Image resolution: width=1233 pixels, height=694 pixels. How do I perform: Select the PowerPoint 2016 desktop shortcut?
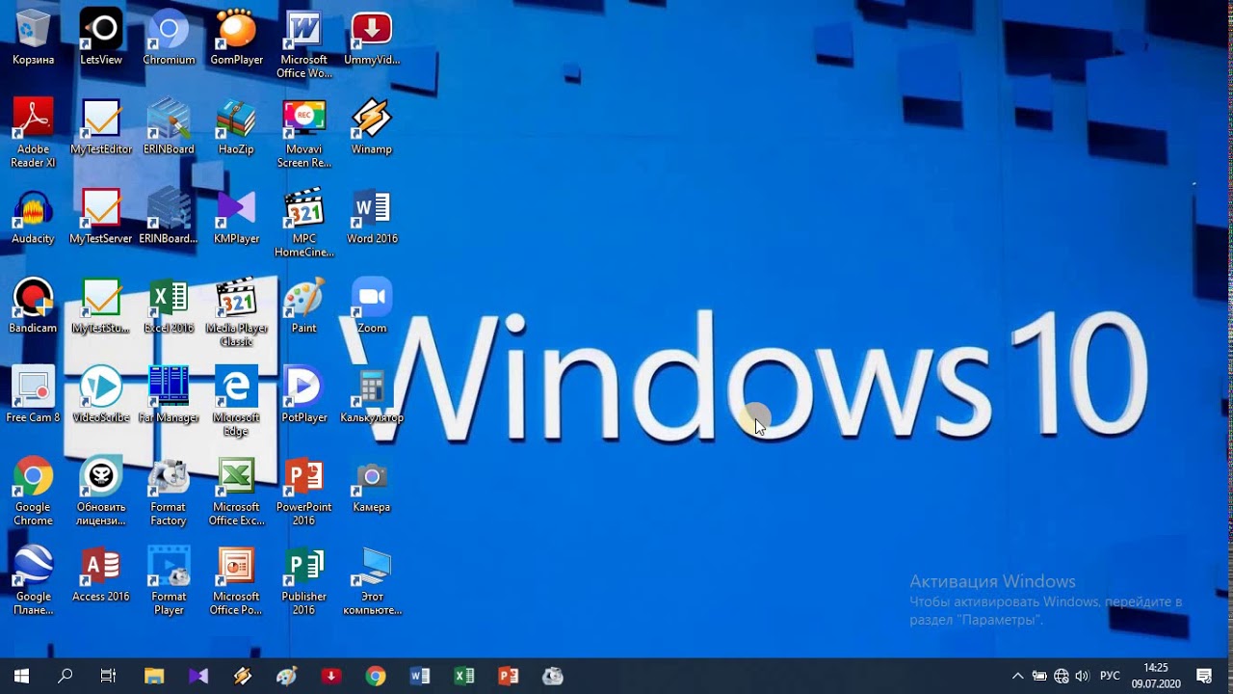(304, 492)
